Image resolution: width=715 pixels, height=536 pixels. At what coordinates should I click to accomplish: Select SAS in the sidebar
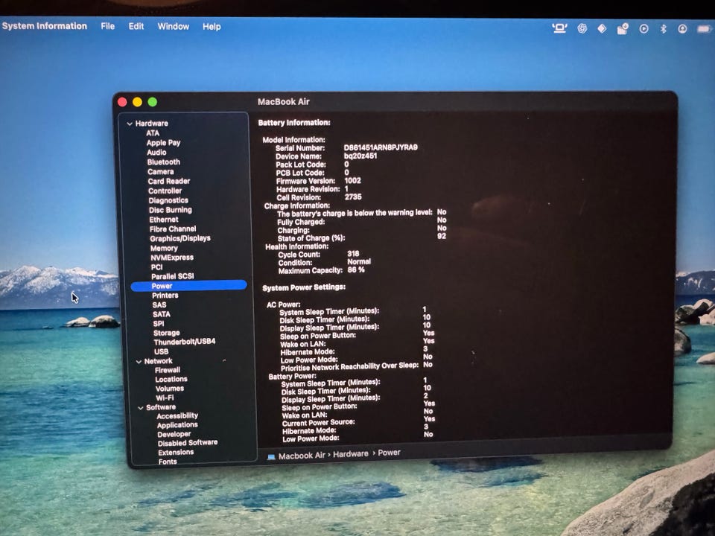pos(159,305)
